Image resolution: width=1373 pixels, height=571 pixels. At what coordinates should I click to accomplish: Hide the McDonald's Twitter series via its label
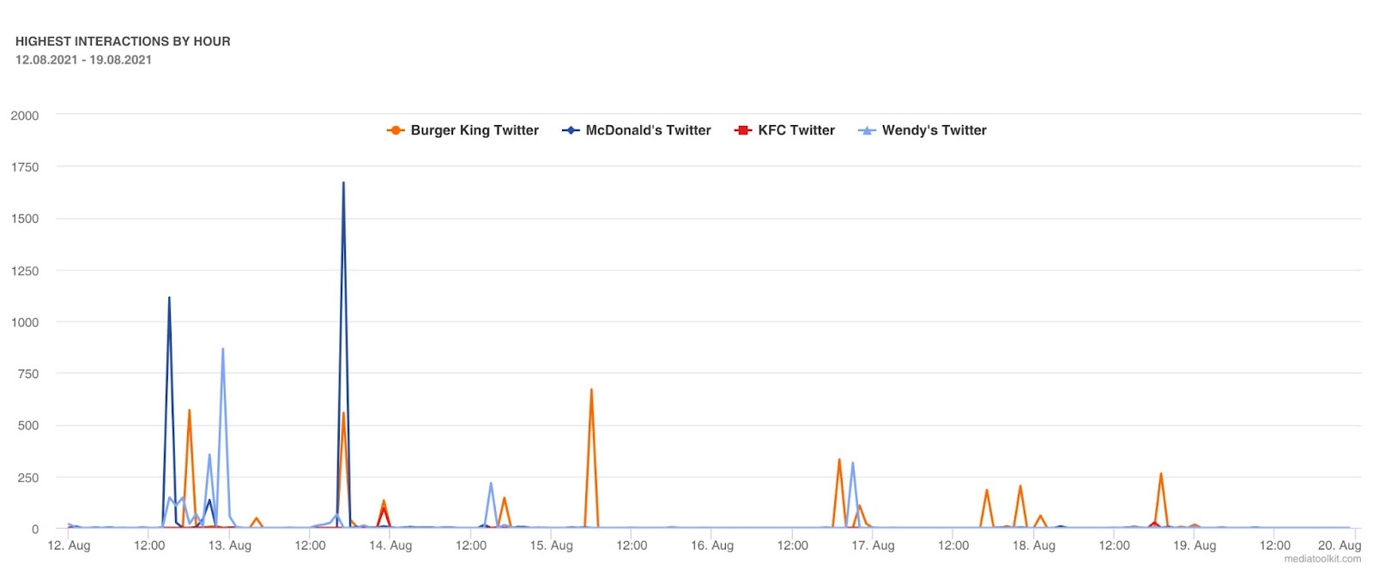pyautogui.click(x=648, y=130)
